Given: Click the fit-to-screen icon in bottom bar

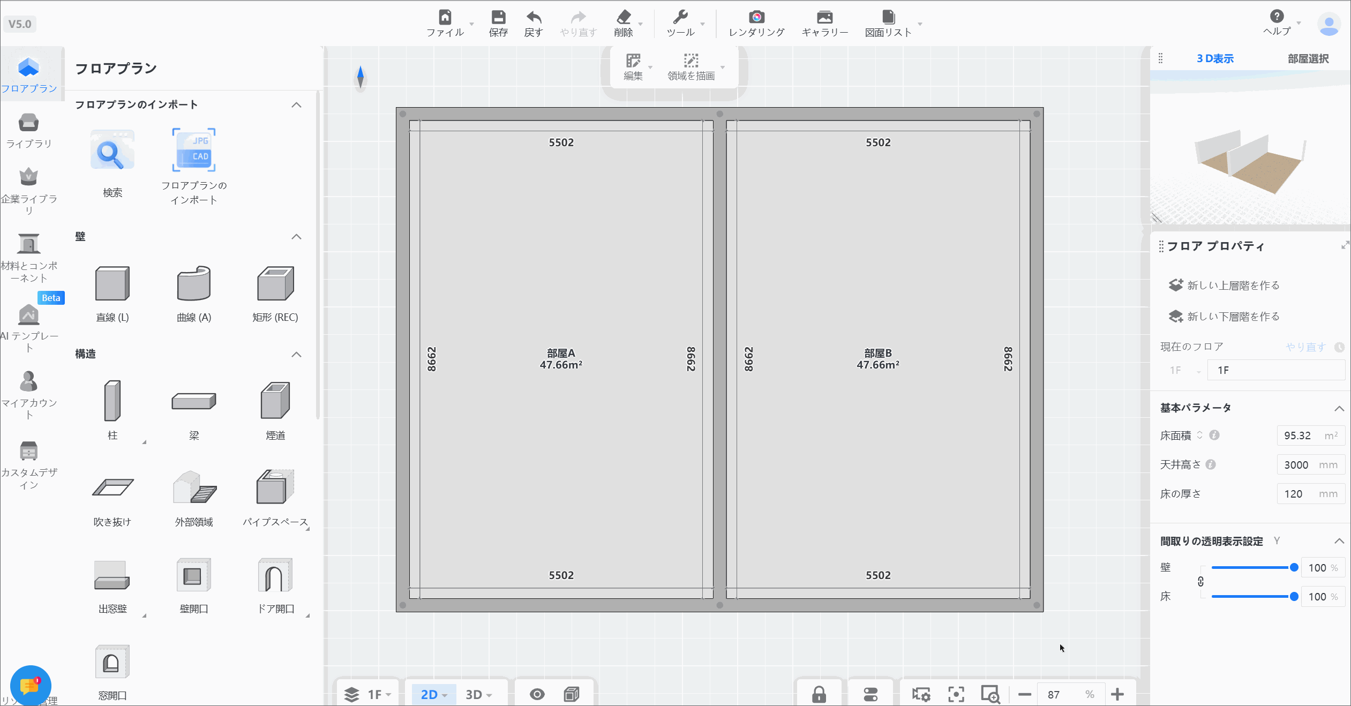Looking at the screenshot, I should coord(956,695).
